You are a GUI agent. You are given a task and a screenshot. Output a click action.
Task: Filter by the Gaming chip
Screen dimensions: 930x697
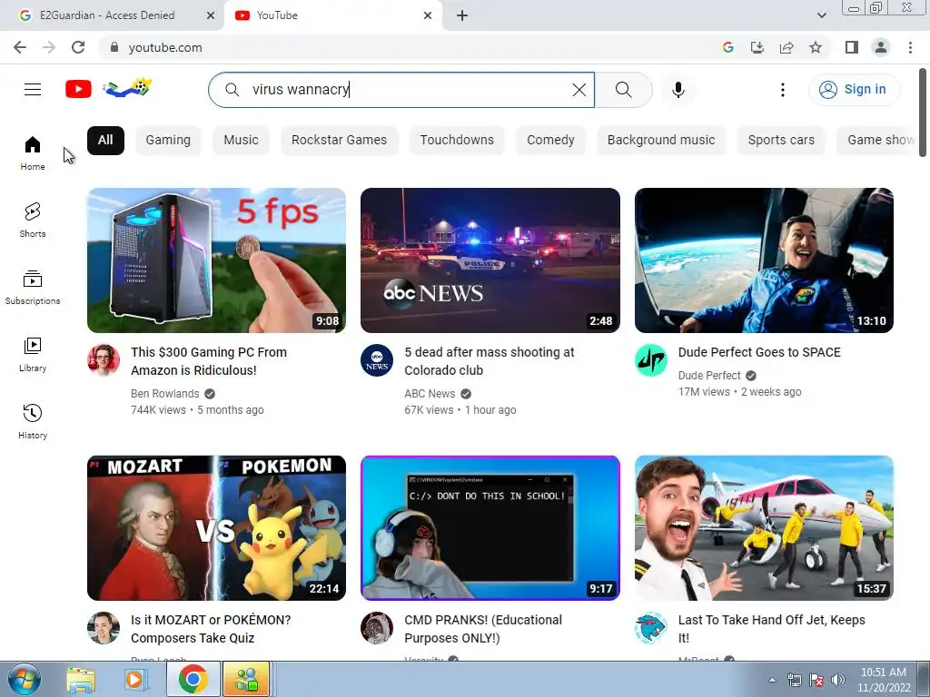tap(168, 141)
